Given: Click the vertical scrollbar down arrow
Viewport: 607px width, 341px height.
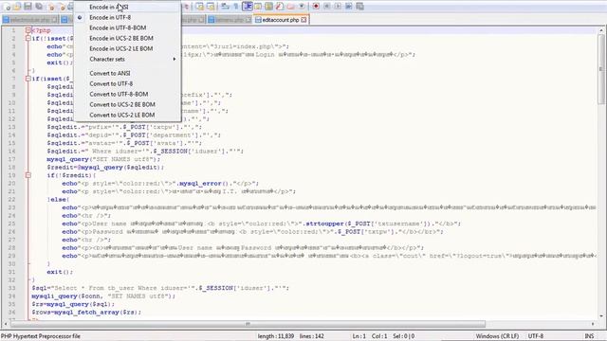Looking at the screenshot, I should coord(600,316).
